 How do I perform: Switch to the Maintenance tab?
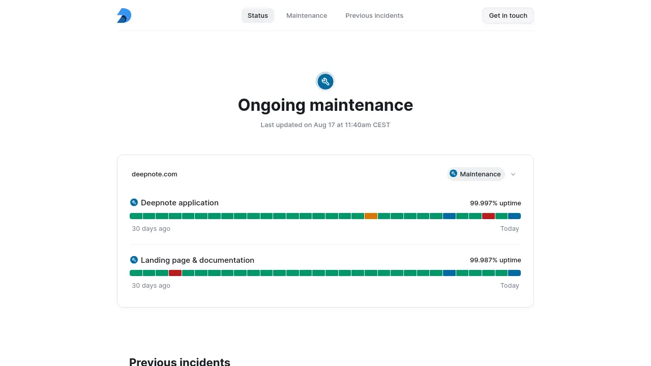coord(307,16)
